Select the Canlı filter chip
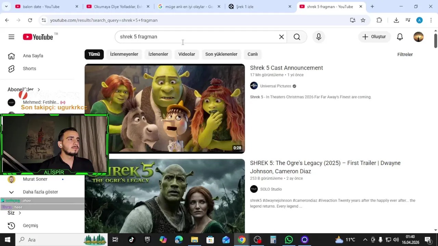This screenshot has width=438, height=246. (x=253, y=54)
